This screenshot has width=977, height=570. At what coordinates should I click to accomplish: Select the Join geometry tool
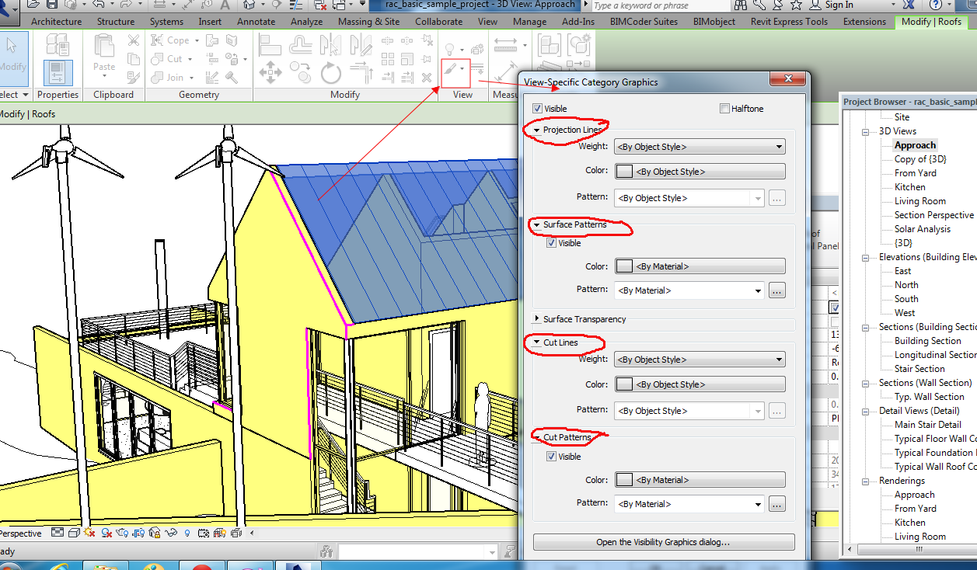pyautogui.click(x=169, y=76)
